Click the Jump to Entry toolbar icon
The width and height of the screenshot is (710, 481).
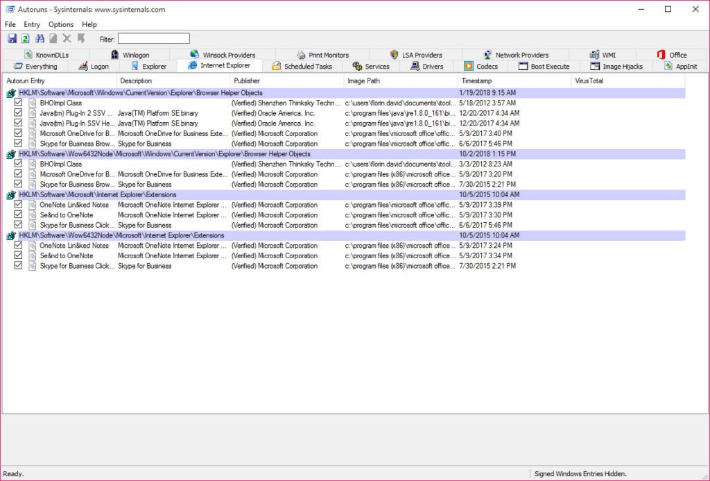(81, 39)
